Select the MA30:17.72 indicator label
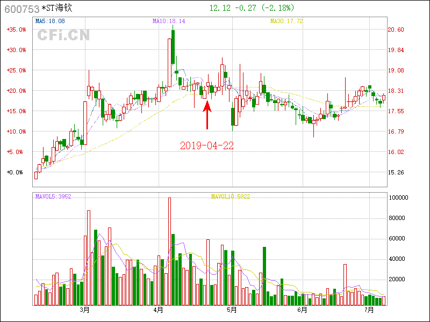 (x=286, y=21)
